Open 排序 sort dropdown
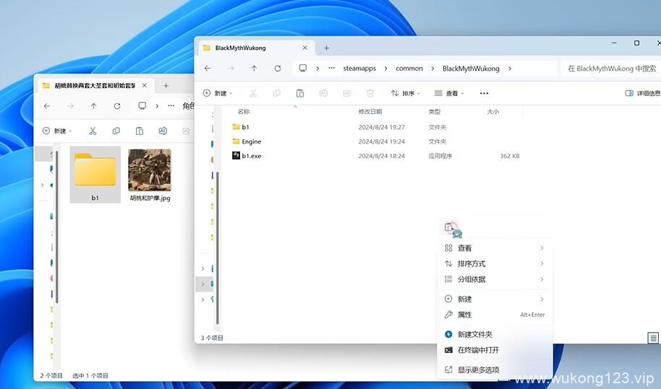The image size is (661, 389). coord(405,93)
